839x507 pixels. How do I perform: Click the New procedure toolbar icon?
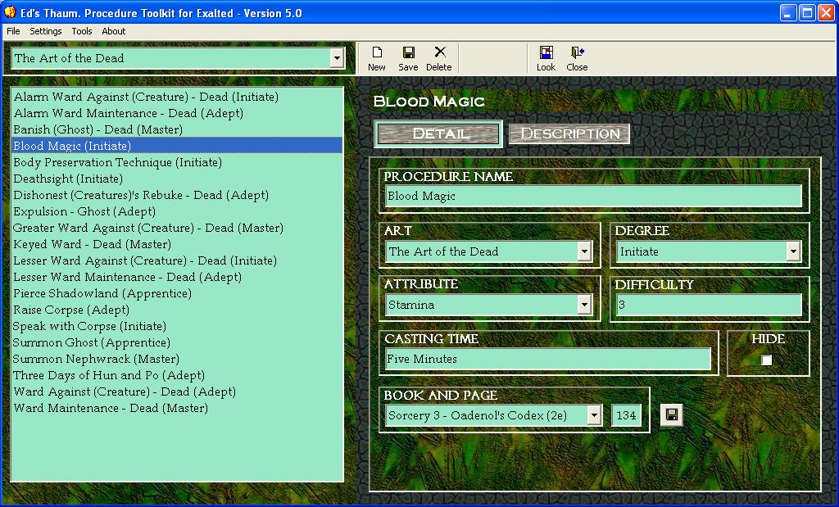click(377, 52)
